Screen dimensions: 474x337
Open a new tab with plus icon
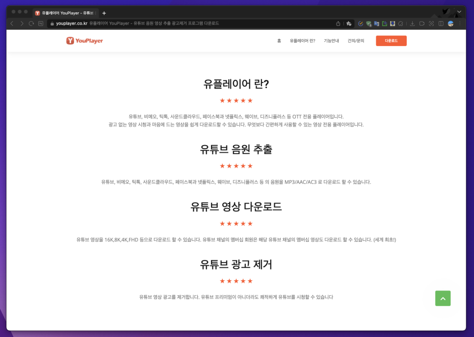click(104, 13)
